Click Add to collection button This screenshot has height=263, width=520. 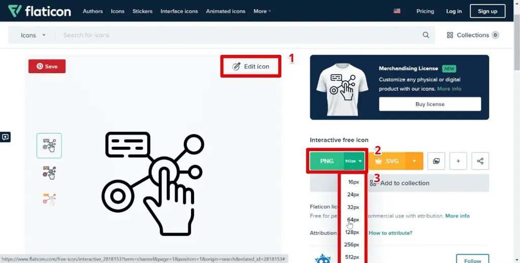tap(399, 183)
